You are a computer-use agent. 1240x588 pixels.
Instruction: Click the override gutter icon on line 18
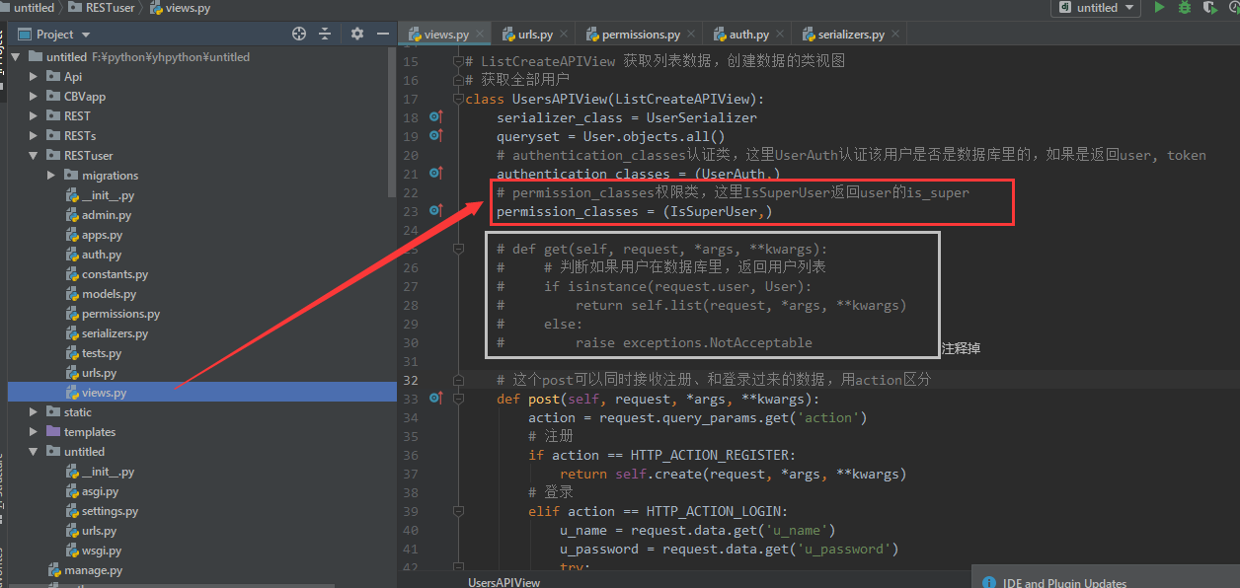click(436, 117)
